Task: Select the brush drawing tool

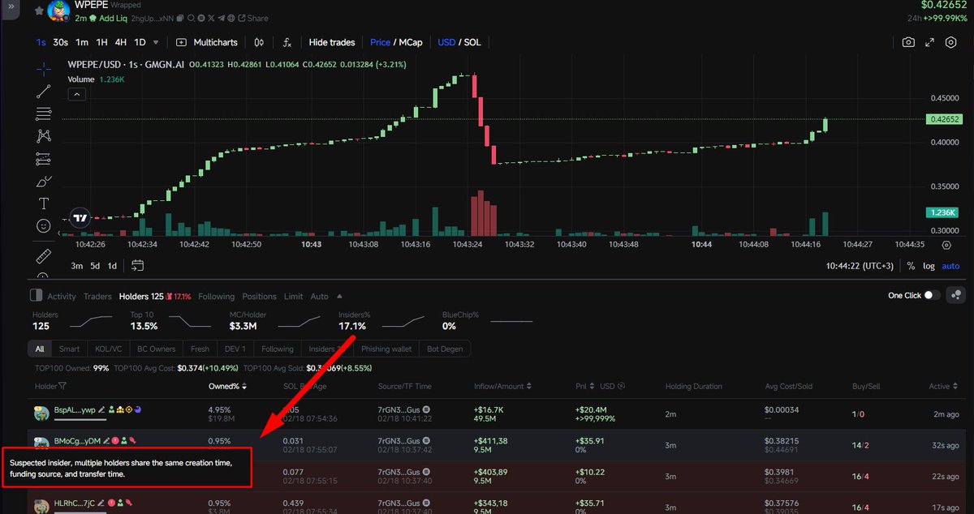Action: [44, 182]
